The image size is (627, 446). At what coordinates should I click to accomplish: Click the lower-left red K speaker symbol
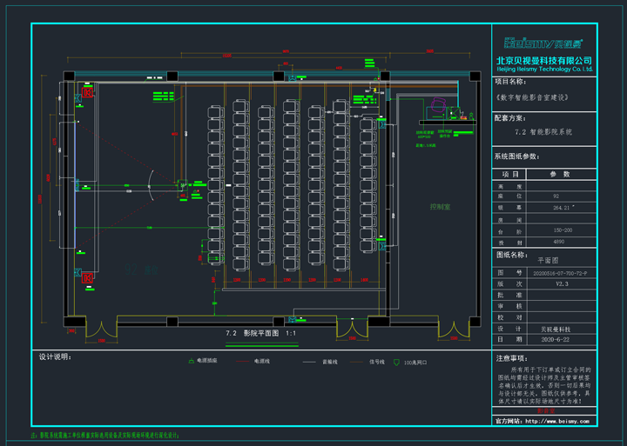click(87, 278)
